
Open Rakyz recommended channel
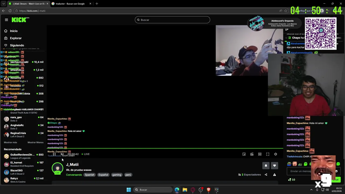(x=23, y=180)
